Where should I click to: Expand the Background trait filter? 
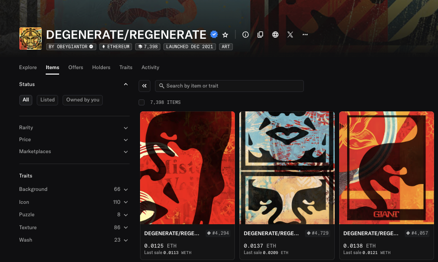[x=73, y=189]
